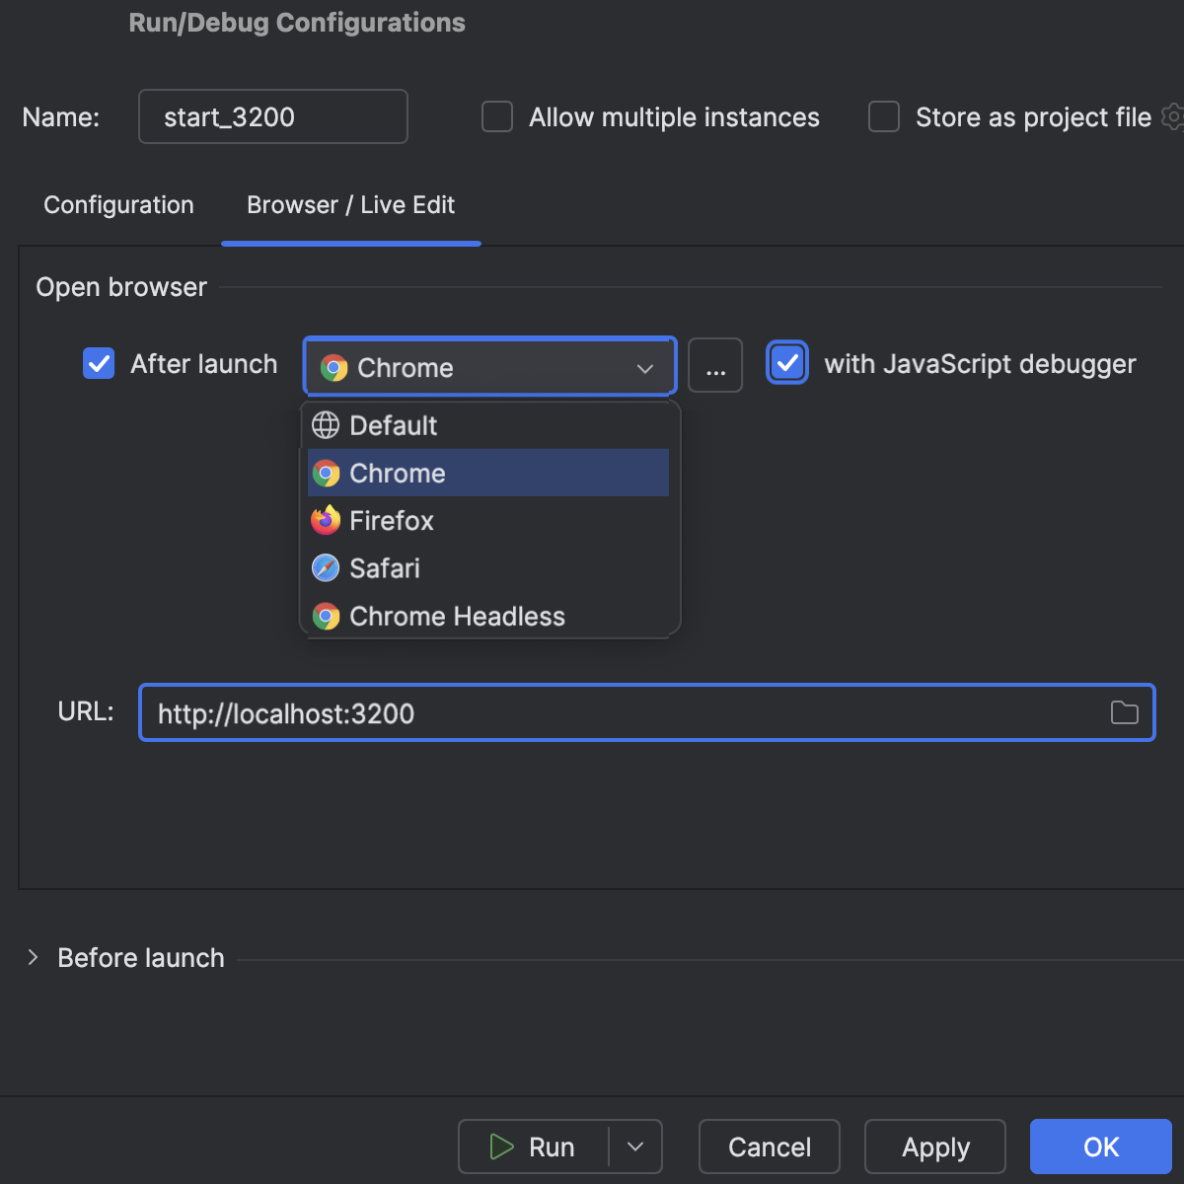The height and width of the screenshot is (1184, 1184).
Task: Select the Chrome icon in browser list
Action: 326,473
